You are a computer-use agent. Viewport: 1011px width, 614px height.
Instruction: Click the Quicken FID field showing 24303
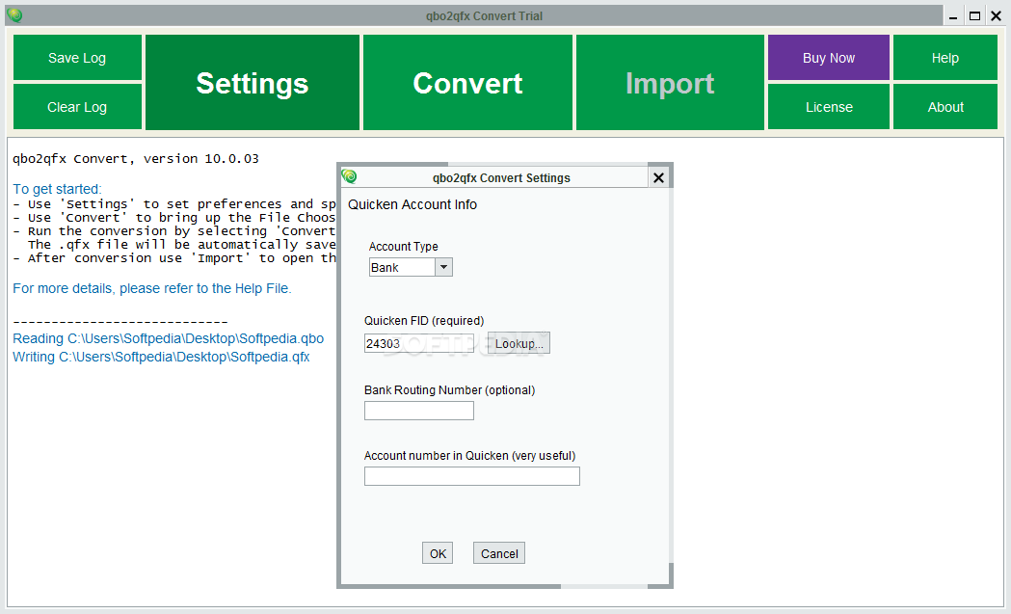[x=419, y=343]
